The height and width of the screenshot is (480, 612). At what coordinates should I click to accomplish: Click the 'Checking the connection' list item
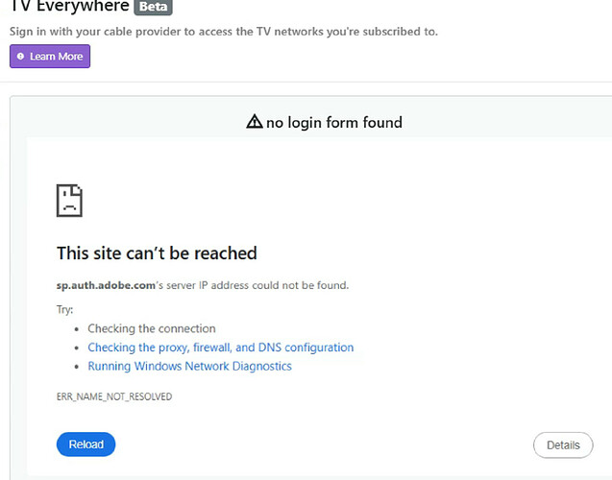[x=152, y=328]
